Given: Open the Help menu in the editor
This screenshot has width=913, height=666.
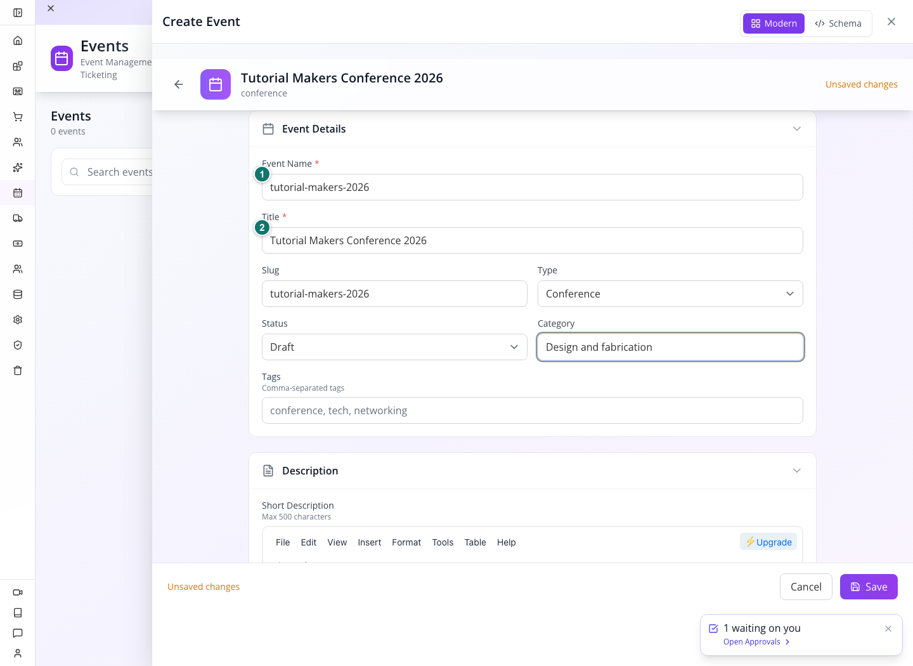Looking at the screenshot, I should pyautogui.click(x=507, y=542).
